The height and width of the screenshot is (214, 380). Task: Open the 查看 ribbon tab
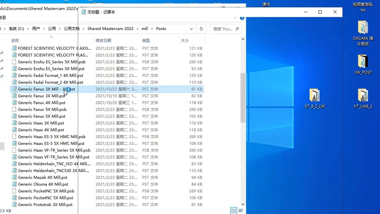pyautogui.click(x=2, y=17)
